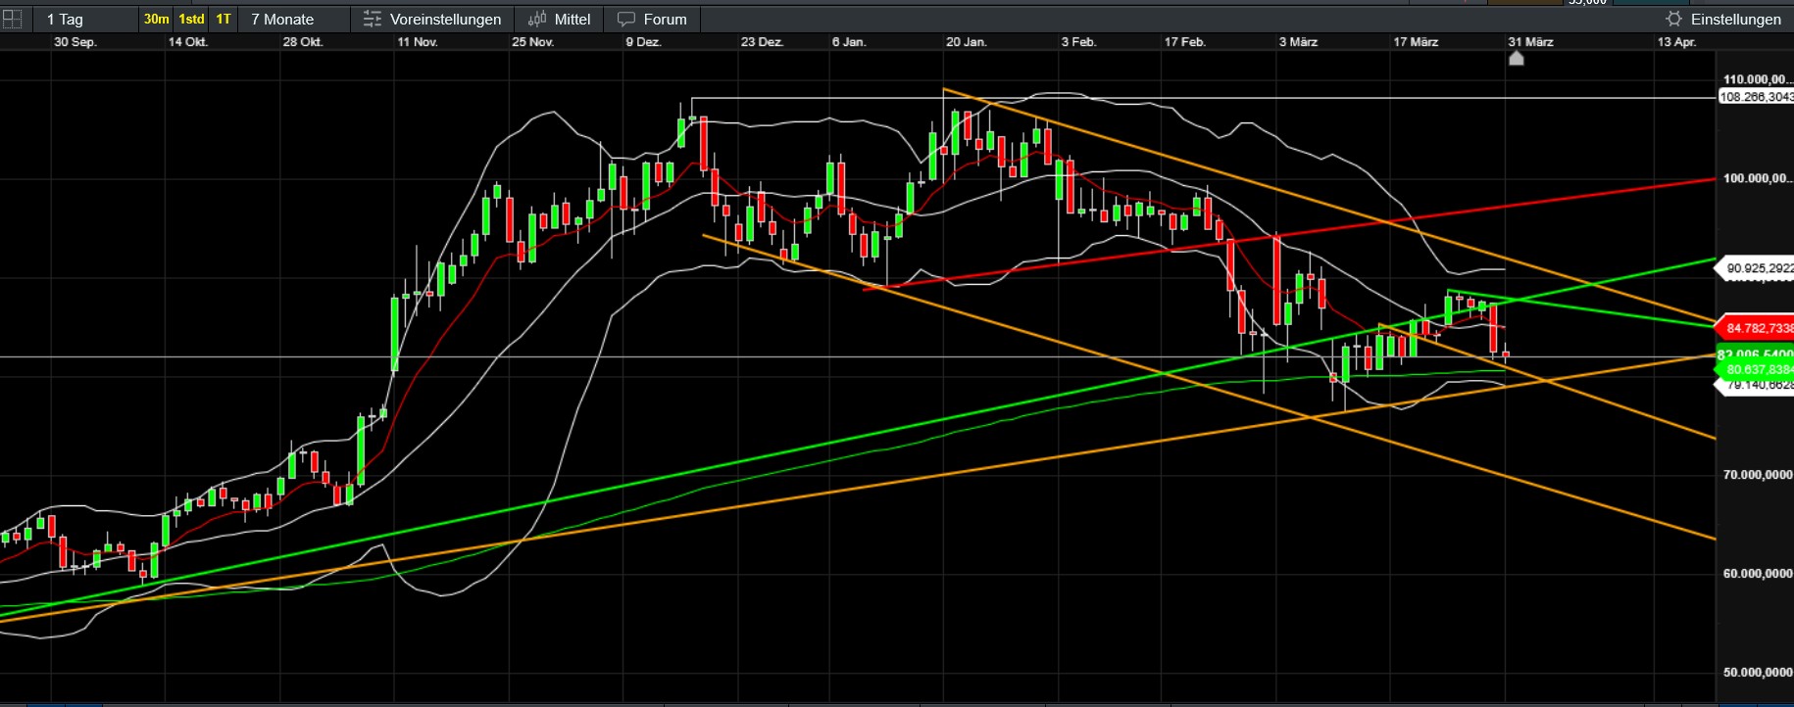
Task: Click the 11 Nov. date label
Action: pos(417,42)
